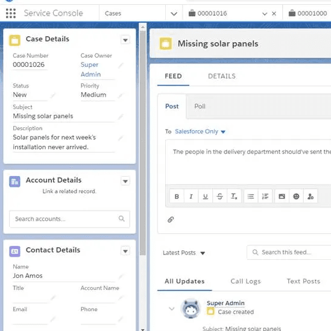331x331 pixels.
Task: Select the Poll publisher tab
Action: (200, 106)
